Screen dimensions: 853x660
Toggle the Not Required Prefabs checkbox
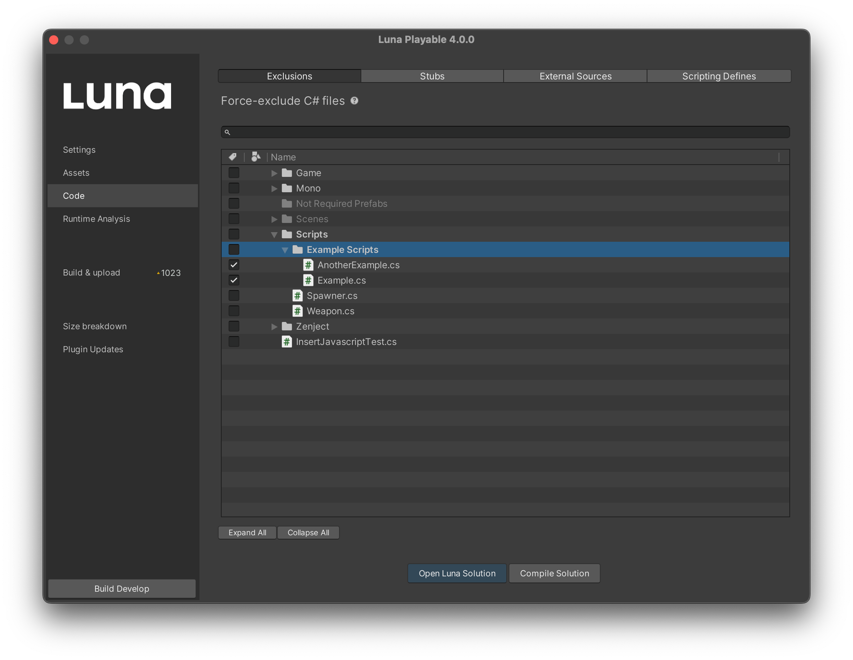point(234,204)
